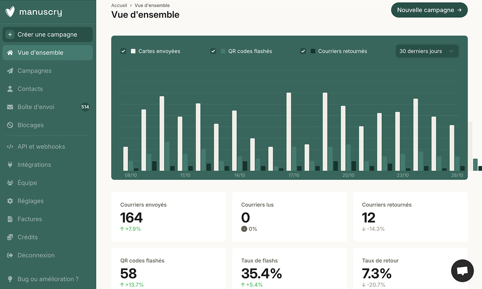
Task: Uncheck the Cartes envoyées checkbox
Action: [x=123, y=51]
